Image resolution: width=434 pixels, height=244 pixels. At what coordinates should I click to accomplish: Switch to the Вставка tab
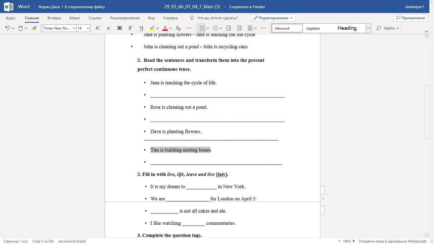click(x=54, y=18)
